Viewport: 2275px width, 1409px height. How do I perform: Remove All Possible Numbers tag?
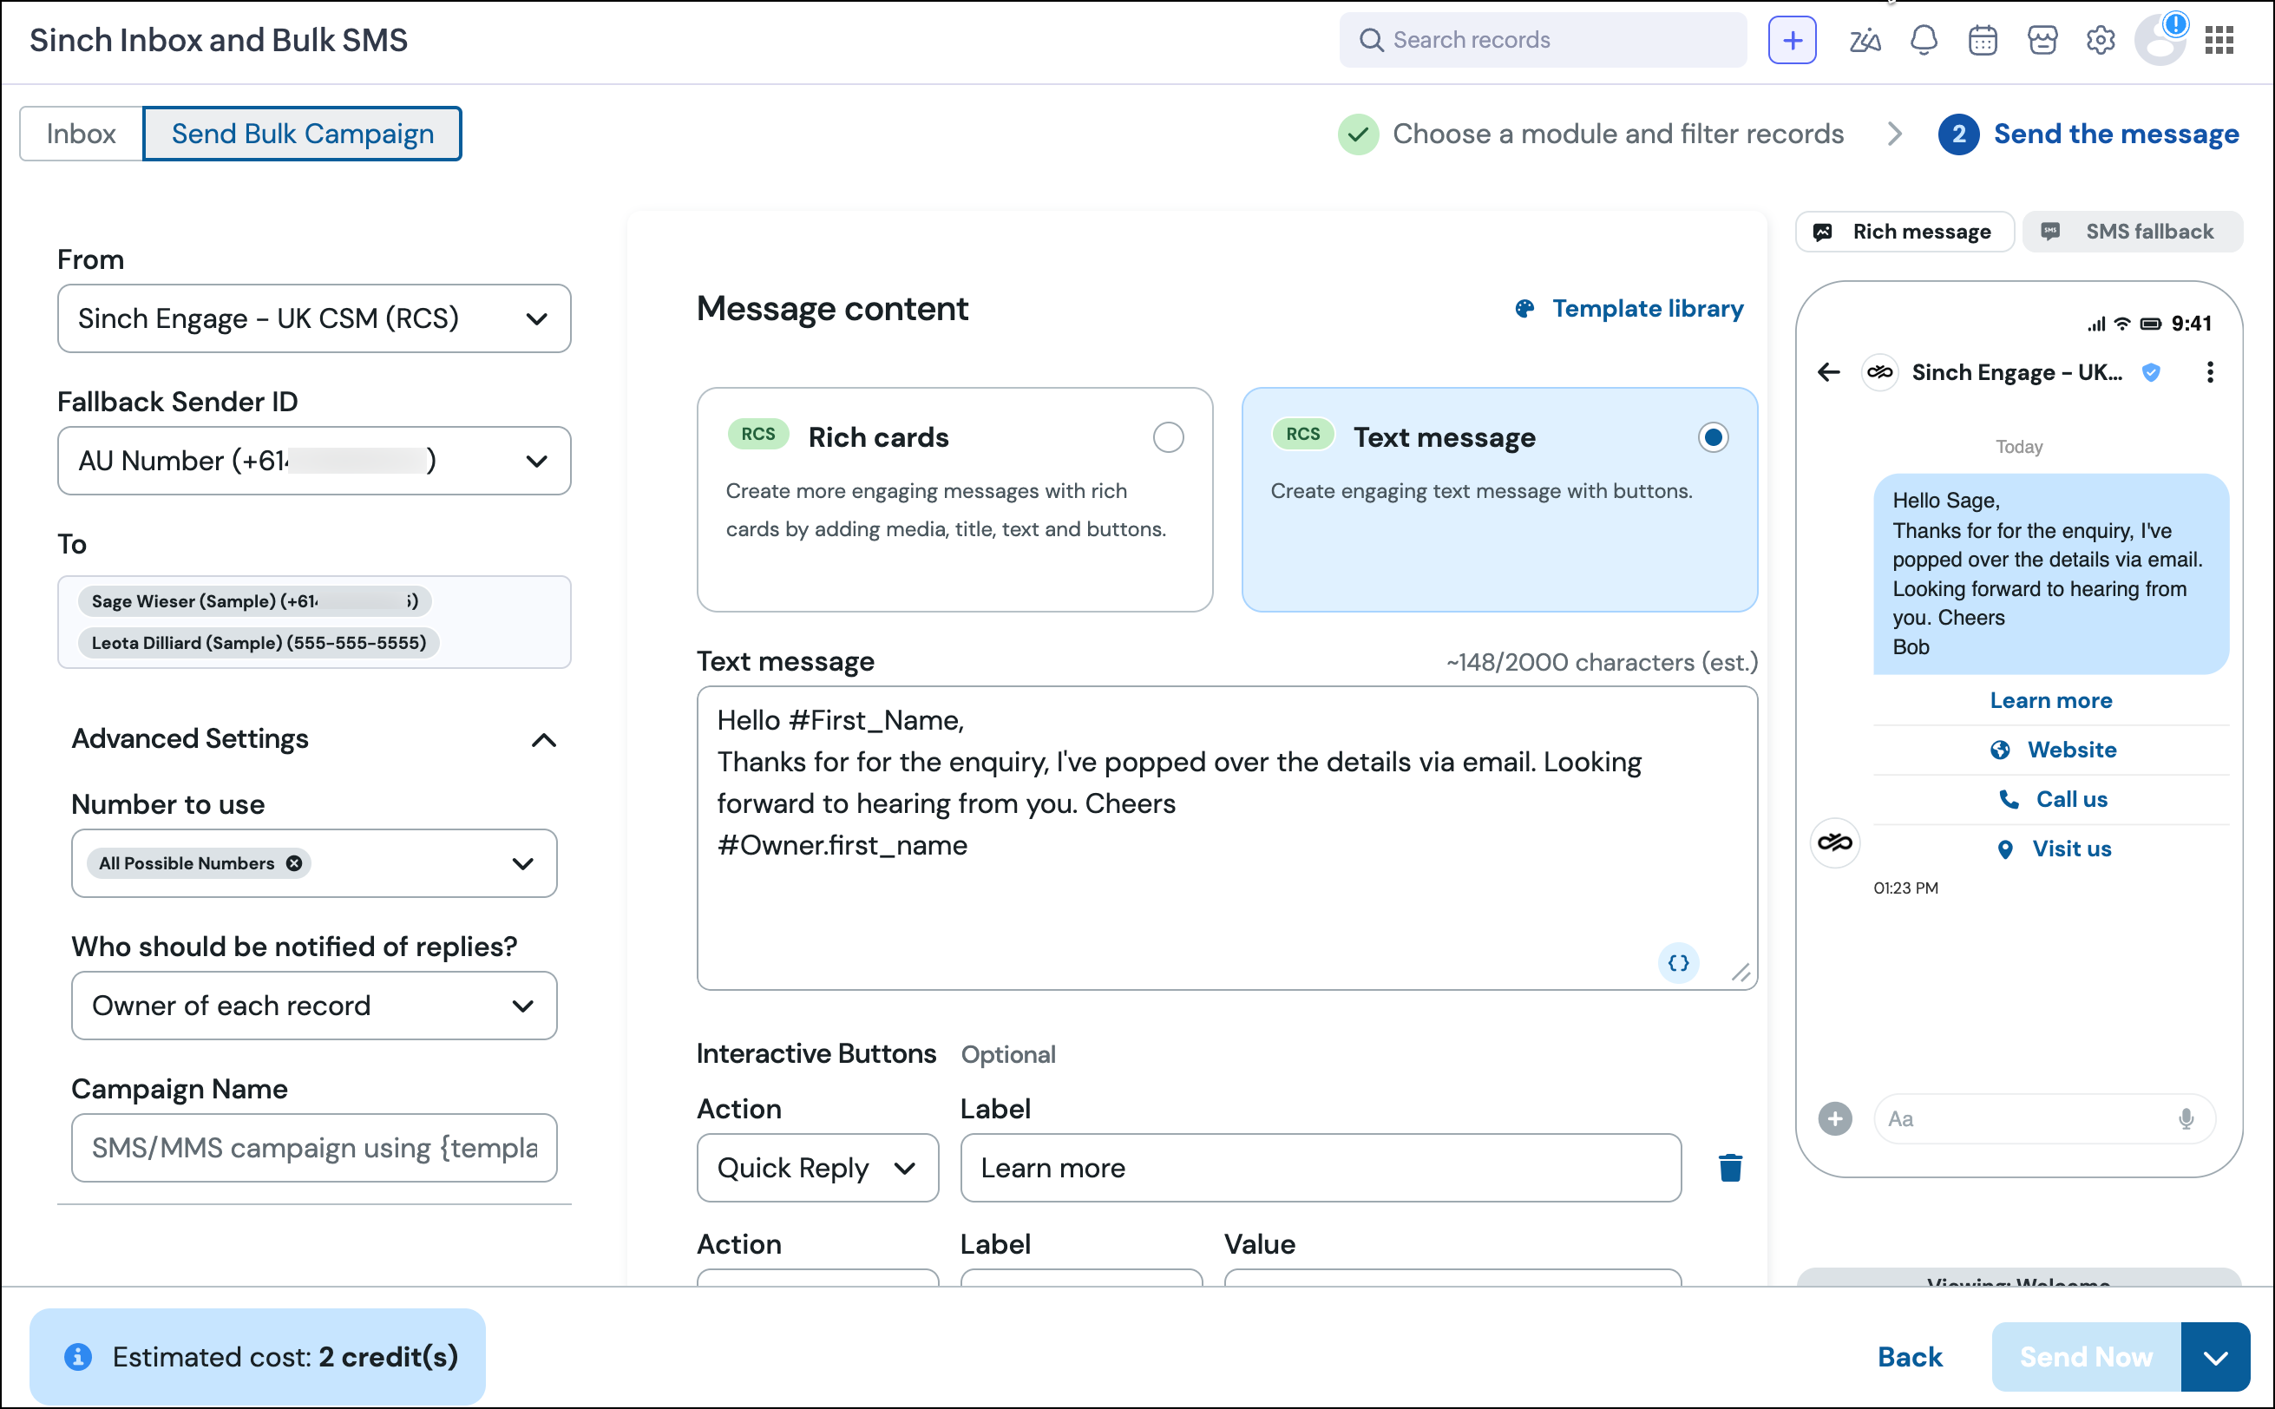pos(293,863)
